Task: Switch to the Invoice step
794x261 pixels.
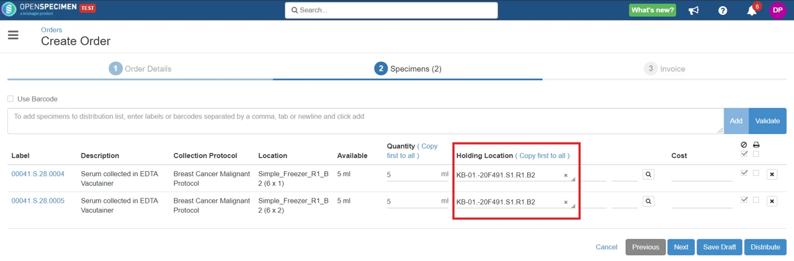Action: click(x=664, y=69)
